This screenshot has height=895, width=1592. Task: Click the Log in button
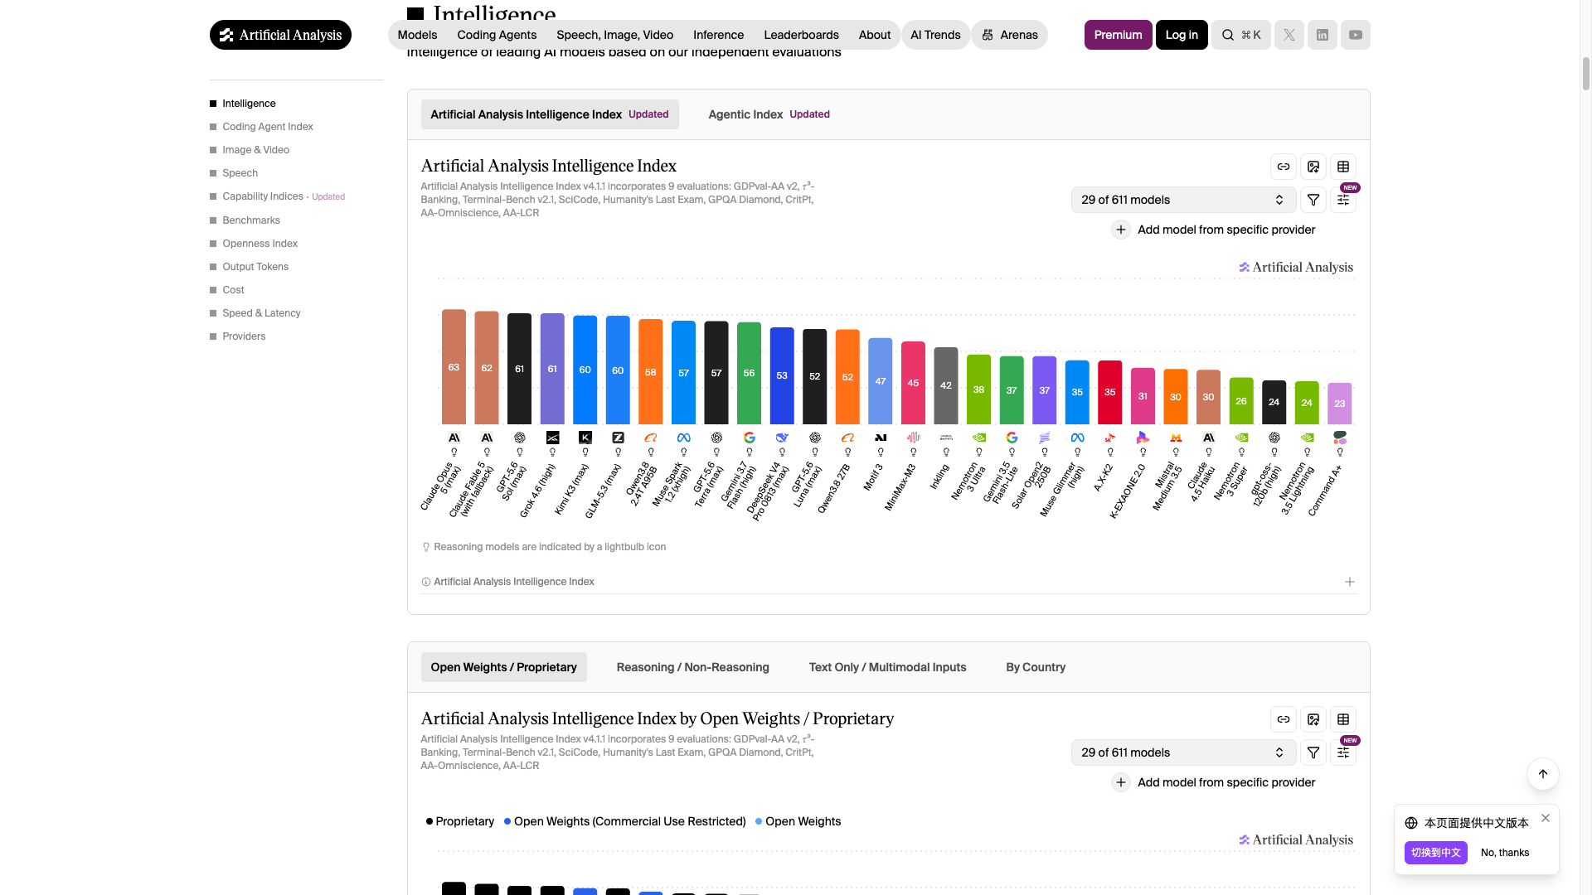pos(1182,35)
